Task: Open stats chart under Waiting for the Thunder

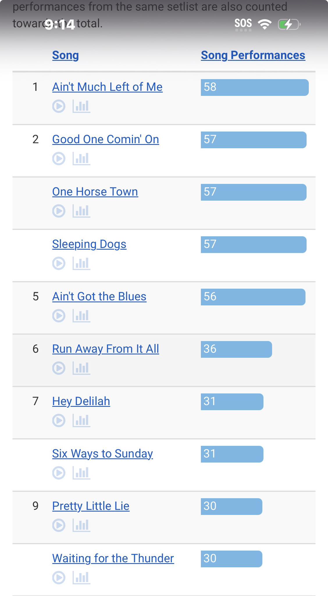Action: tap(81, 578)
